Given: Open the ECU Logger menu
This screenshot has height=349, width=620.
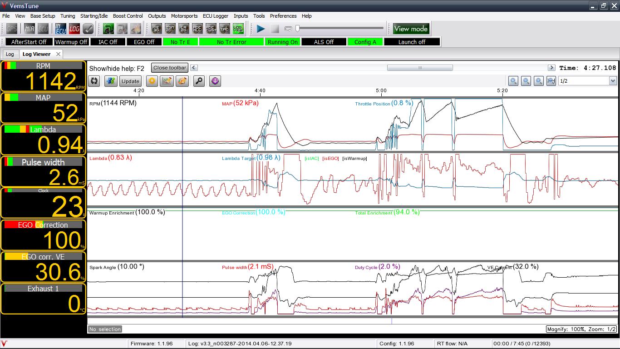Looking at the screenshot, I should pyautogui.click(x=216, y=16).
